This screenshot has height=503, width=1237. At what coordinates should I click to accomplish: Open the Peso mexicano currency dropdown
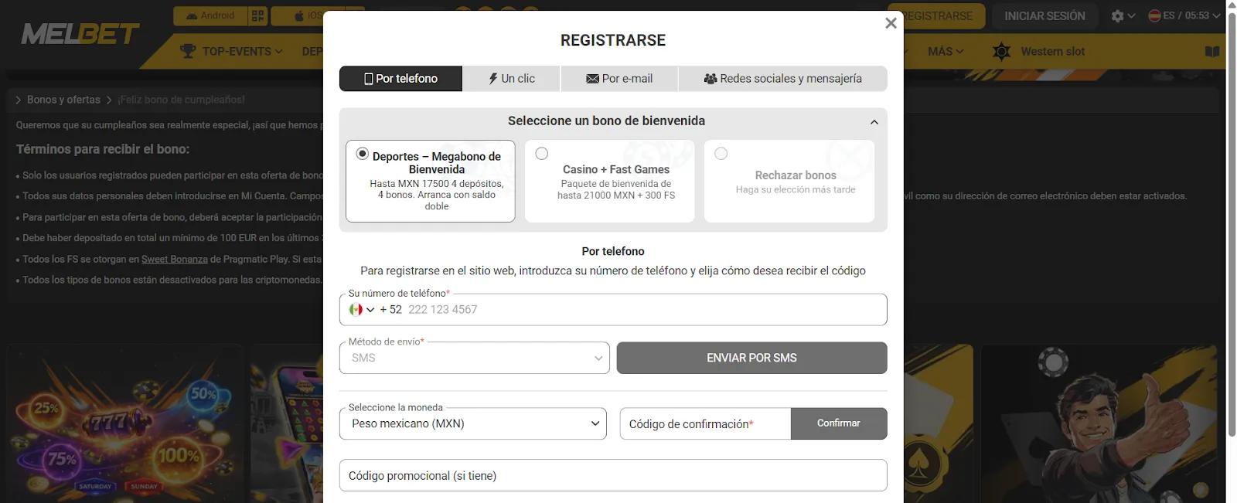click(x=472, y=423)
